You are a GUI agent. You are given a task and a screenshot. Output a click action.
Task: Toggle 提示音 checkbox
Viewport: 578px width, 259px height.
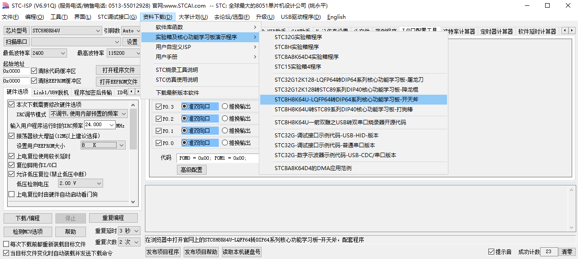pyautogui.click(x=492, y=252)
